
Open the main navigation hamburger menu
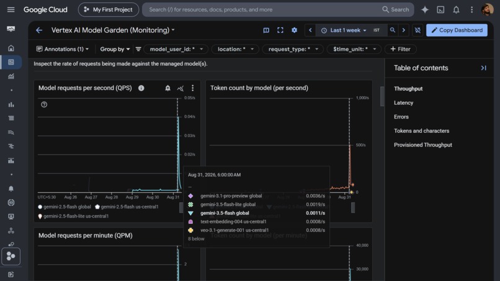[x=11, y=9]
